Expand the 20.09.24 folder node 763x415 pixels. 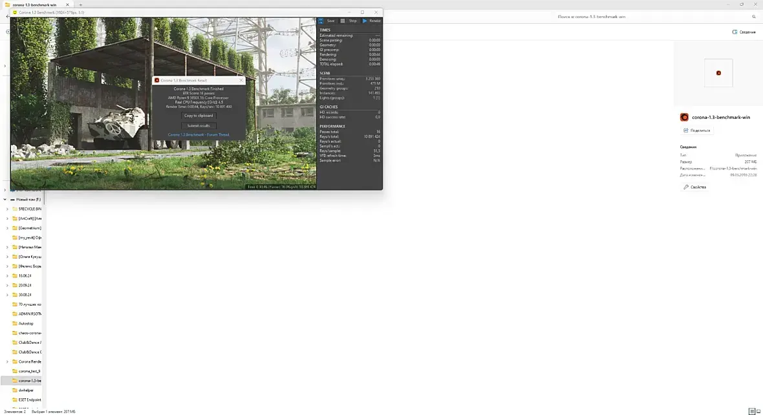point(7,285)
